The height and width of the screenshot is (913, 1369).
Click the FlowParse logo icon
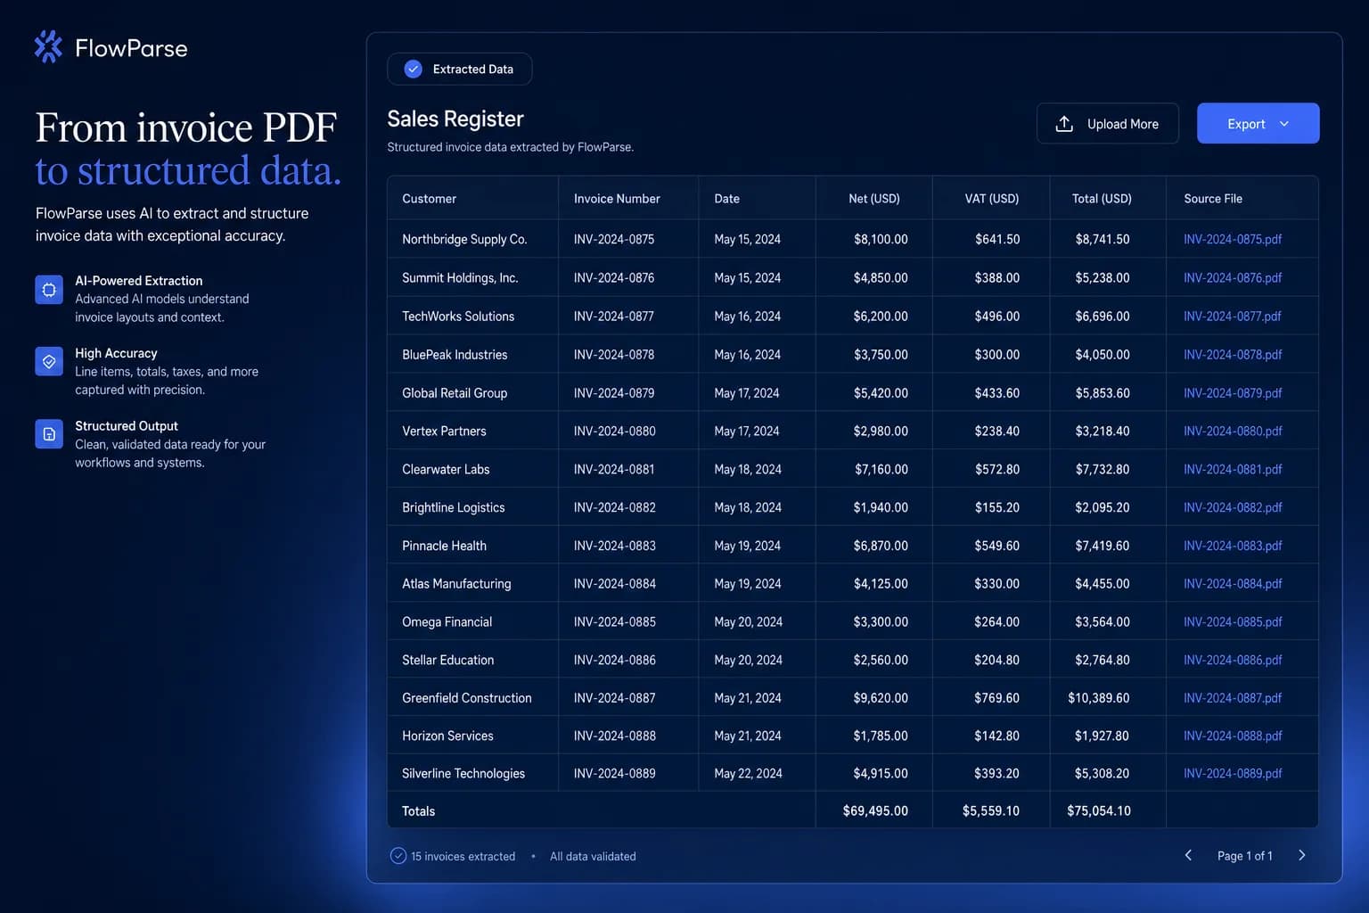pyautogui.click(x=48, y=46)
